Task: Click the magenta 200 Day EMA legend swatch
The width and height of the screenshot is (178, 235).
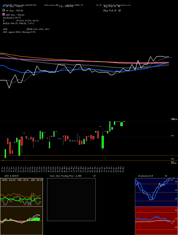Action: (4, 14)
